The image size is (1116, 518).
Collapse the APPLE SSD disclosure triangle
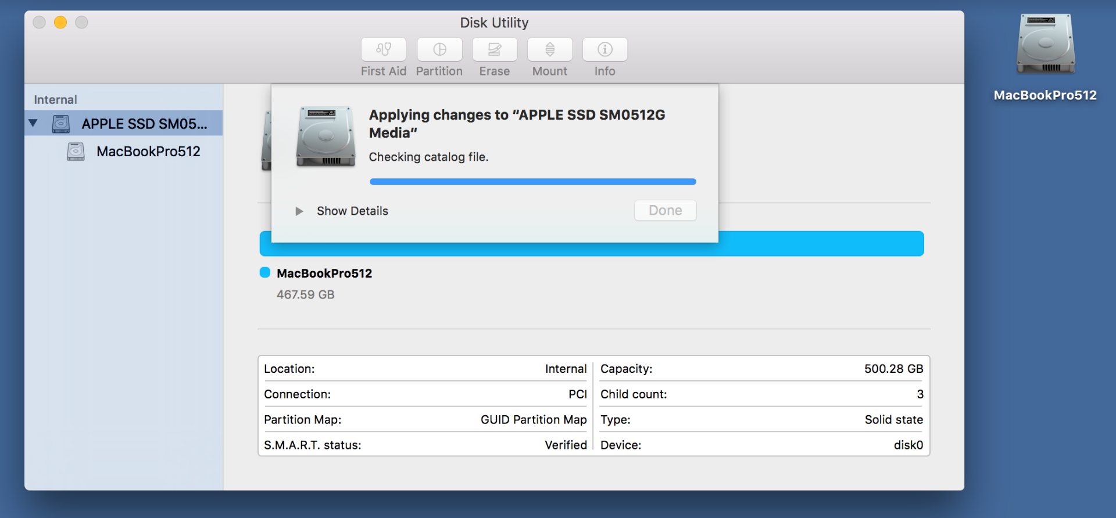(33, 123)
